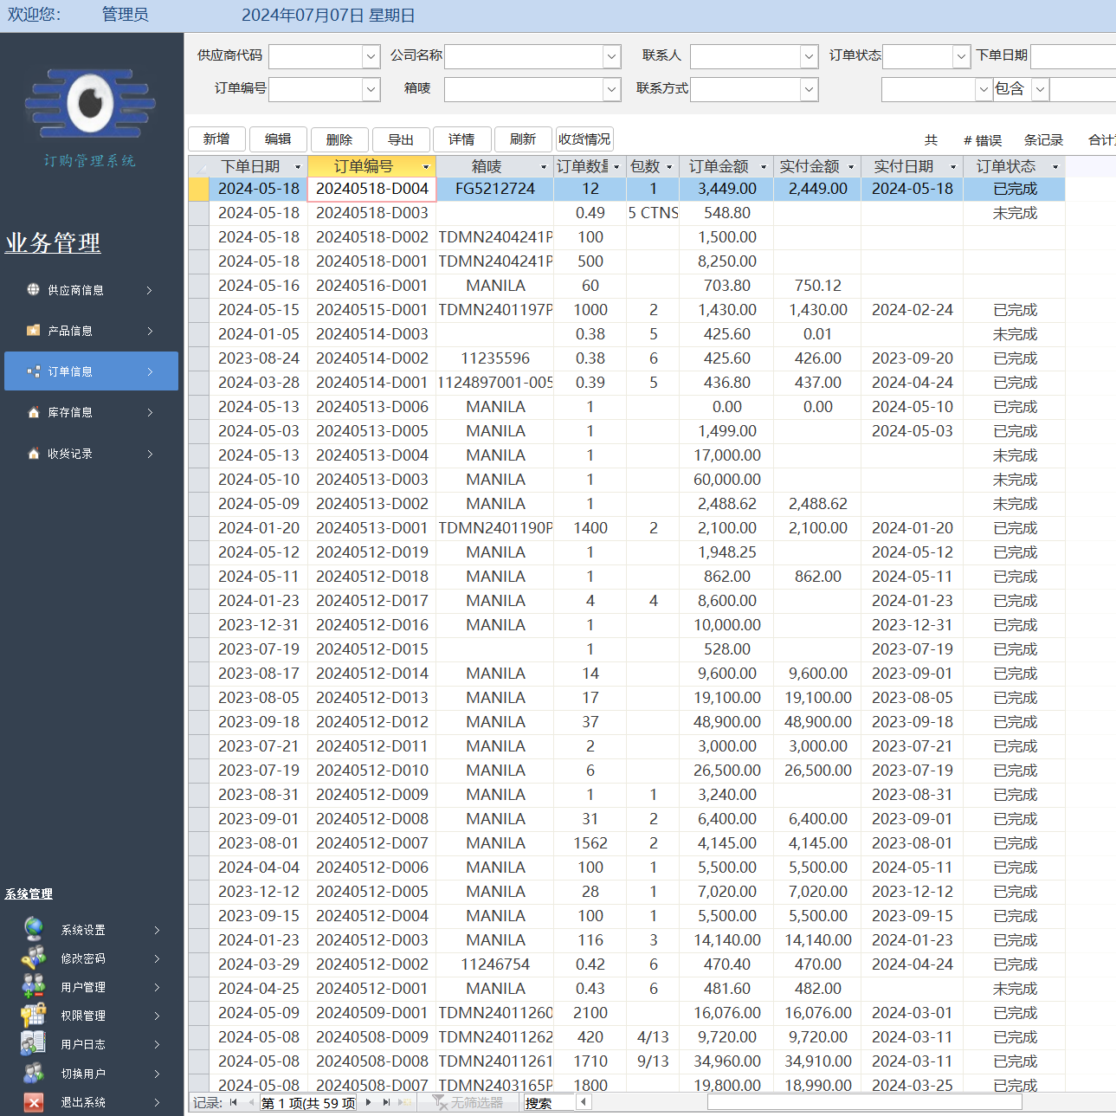Click the 业务管理 heading link
The image size is (1116, 1116).
point(53,243)
